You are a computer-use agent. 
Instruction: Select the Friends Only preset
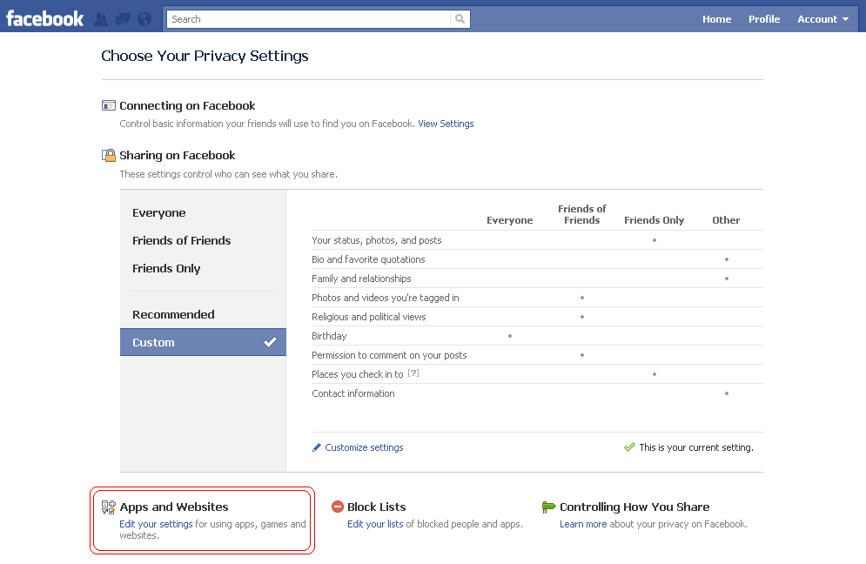[x=166, y=268]
